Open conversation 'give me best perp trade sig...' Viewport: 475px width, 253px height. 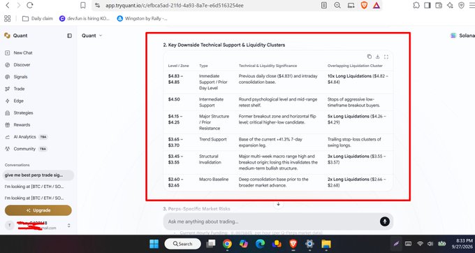[x=38, y=175]
